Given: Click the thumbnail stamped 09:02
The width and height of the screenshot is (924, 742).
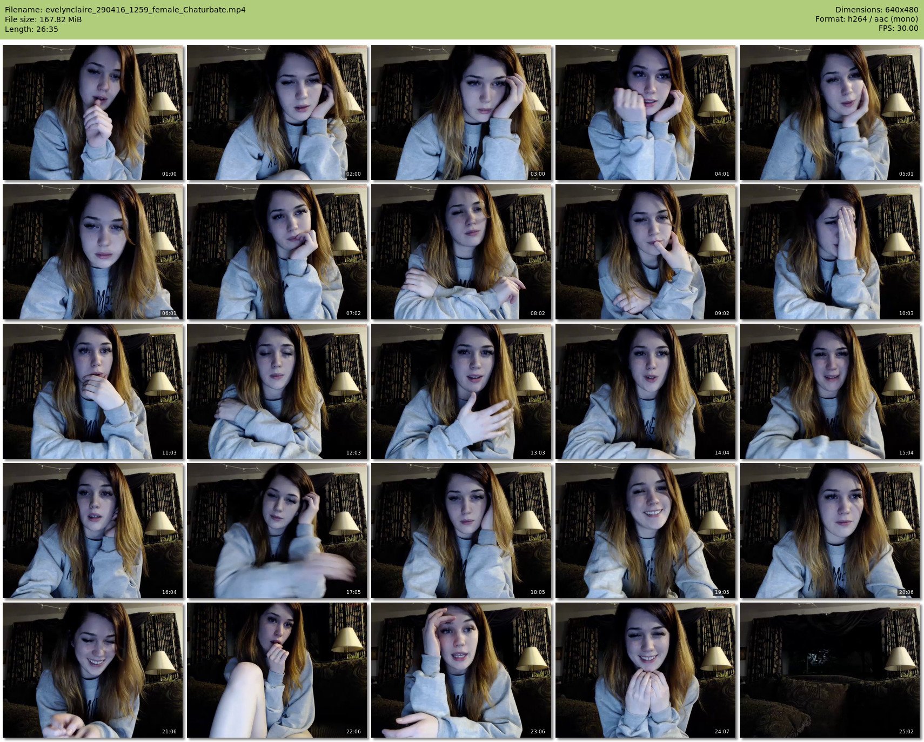Looking at the screenshot, I should pyautogui.click(x=646, y=252).
